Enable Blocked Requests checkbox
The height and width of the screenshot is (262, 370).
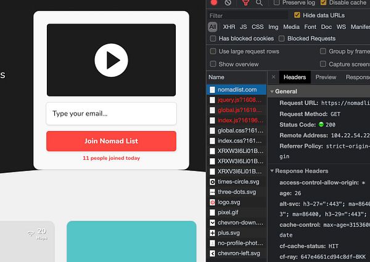[x=282, y=38]
